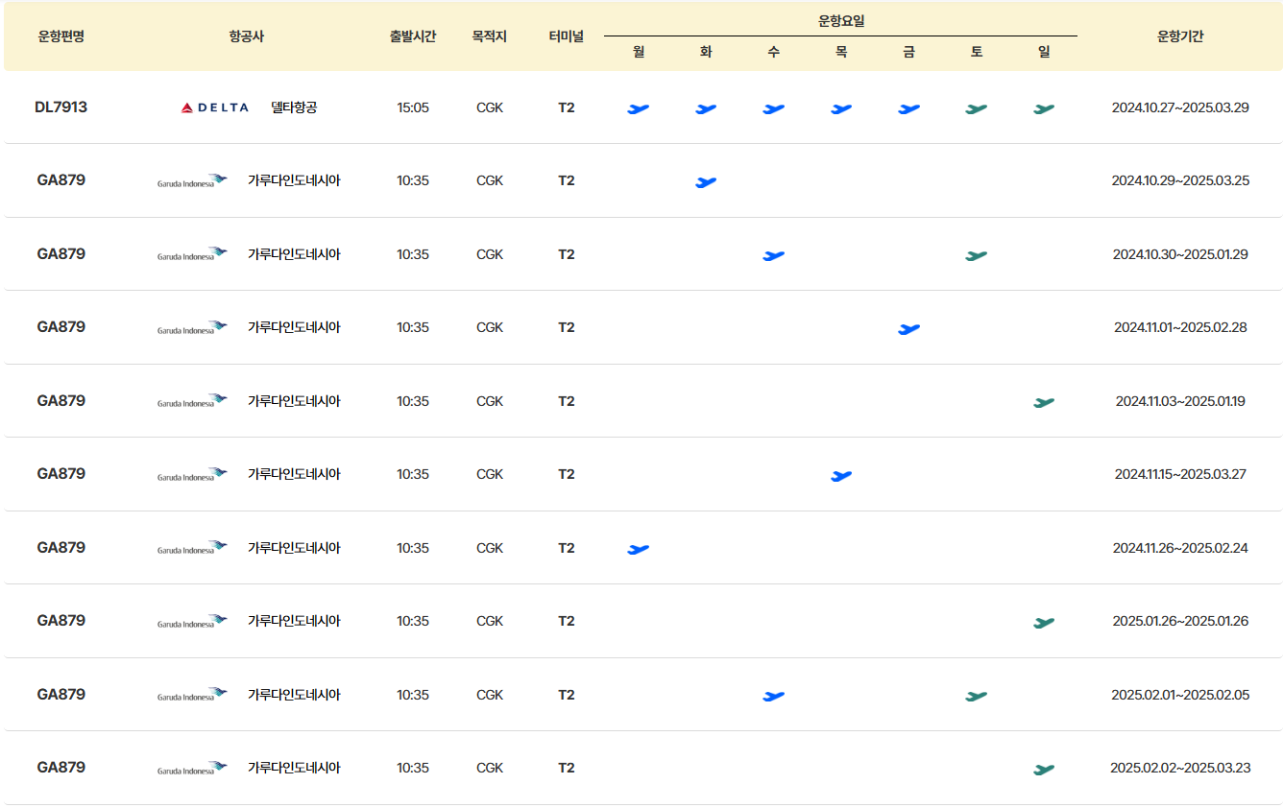Image resolution: width=1283 pixels, height=808 pixels.
Task: Click the 목적지 column header
Action: pyautogui.click(x=490, y=36)
